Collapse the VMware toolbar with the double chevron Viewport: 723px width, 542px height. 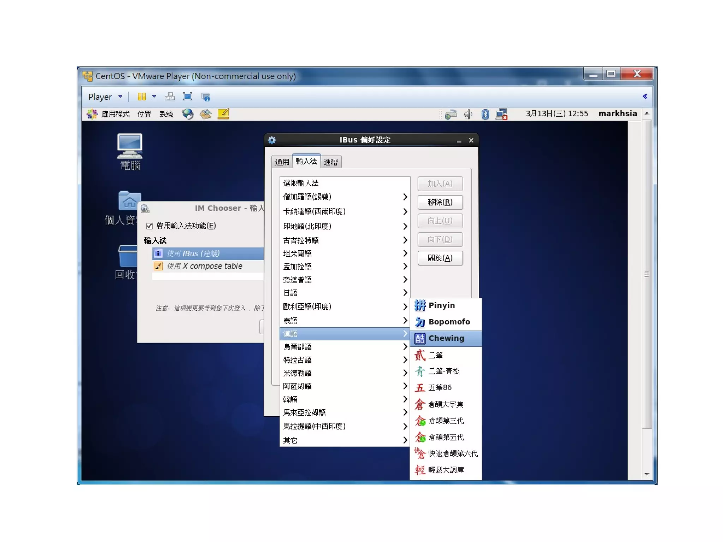[x=645, y=96]
